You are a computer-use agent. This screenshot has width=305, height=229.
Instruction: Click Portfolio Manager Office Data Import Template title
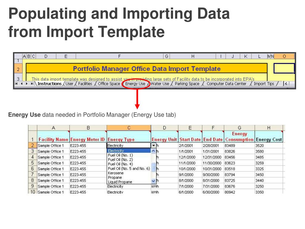[147, 69]
